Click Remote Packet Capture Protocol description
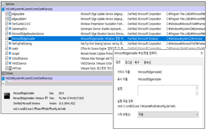Image resolution: width=206 pixels, height=130 pixels. [97, 54]
